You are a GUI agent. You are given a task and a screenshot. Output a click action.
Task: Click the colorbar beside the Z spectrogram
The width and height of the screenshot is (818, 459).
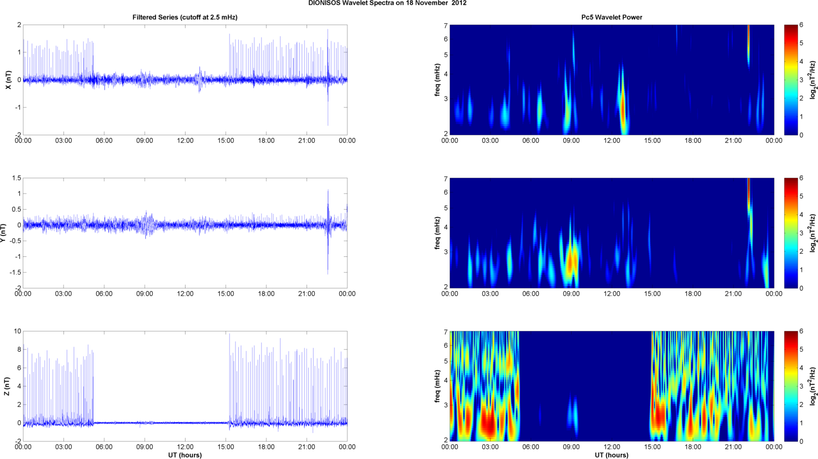pos(790,386)
